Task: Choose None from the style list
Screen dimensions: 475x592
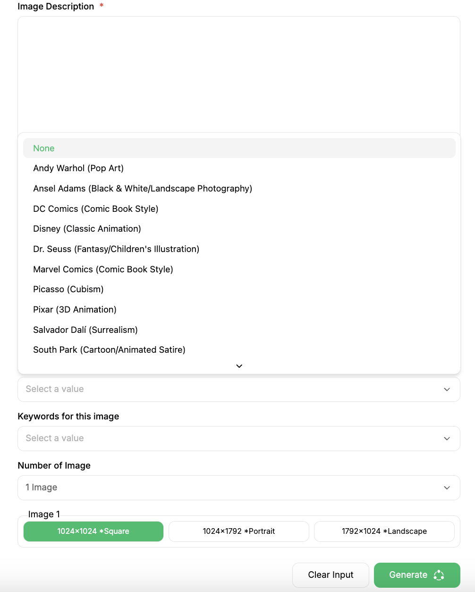Action: (44, 148)
